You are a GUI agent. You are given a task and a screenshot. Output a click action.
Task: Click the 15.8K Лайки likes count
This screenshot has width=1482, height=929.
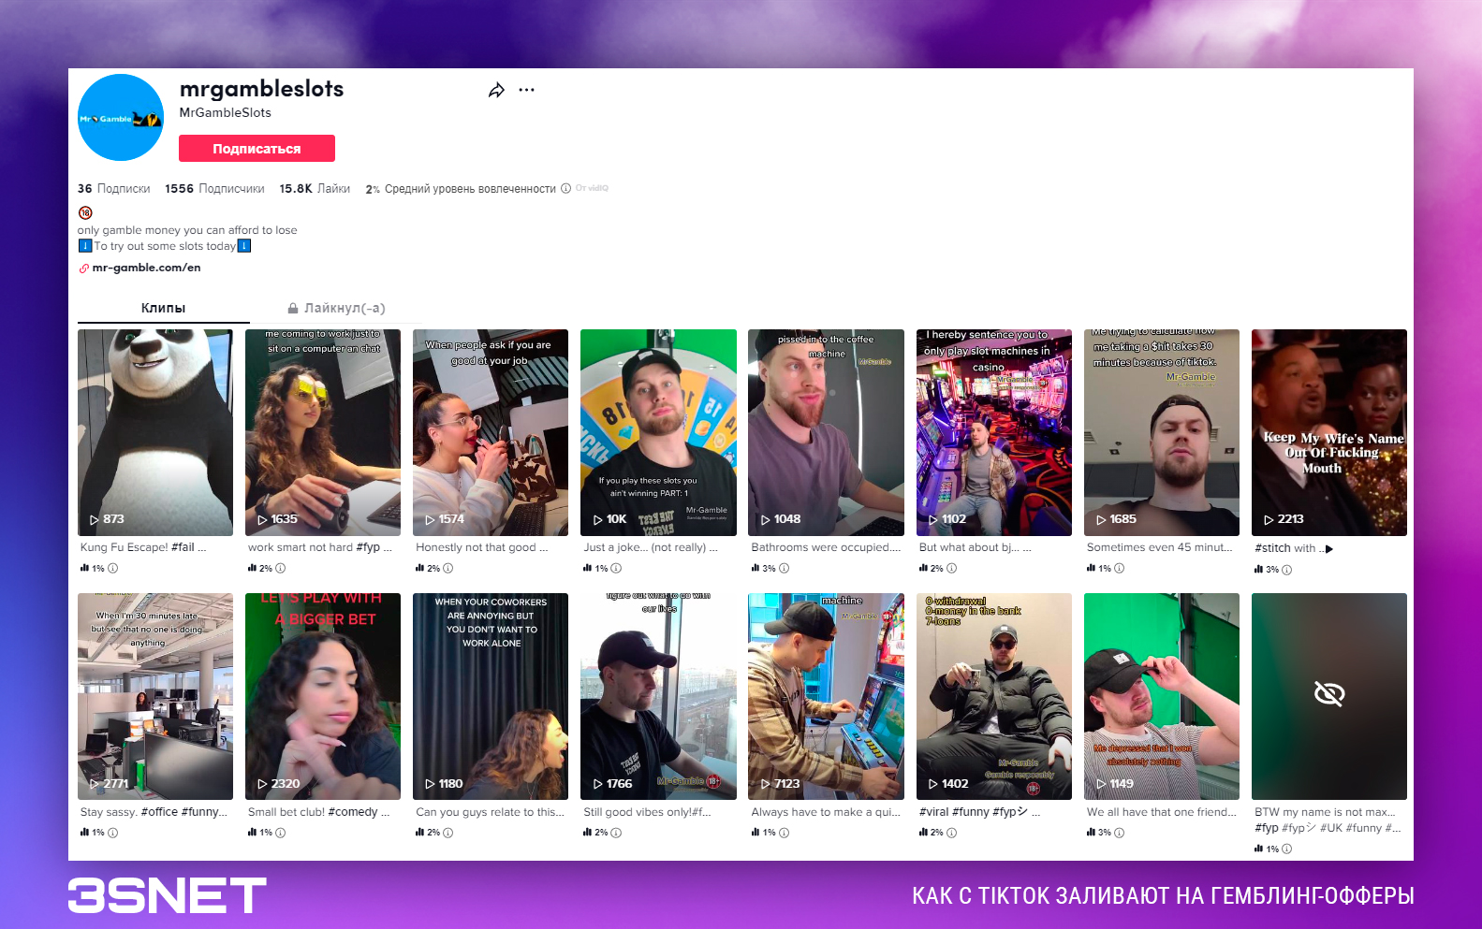(x=315, y=189)
